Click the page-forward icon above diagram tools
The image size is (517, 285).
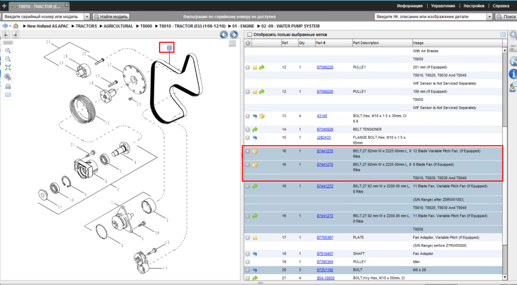tap(15, 34)
